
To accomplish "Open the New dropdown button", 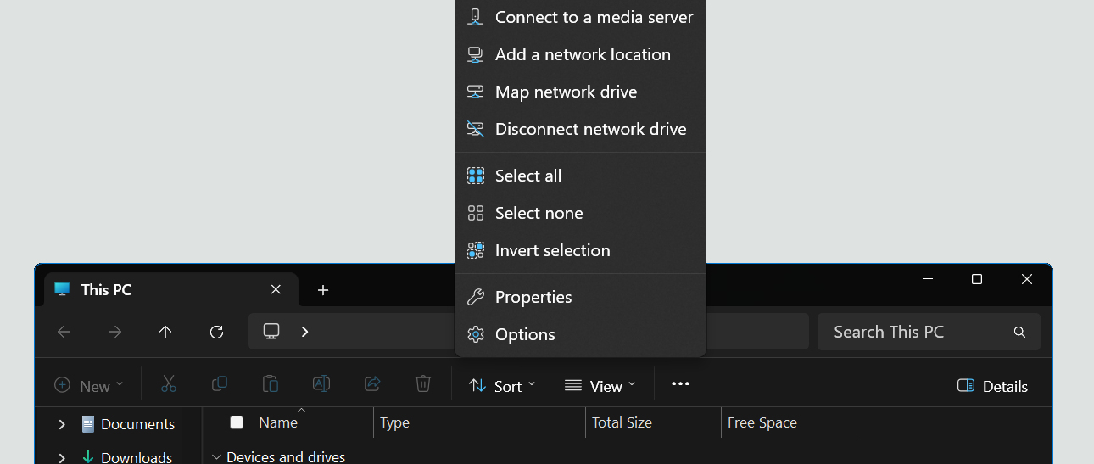I will pos(89,385).
